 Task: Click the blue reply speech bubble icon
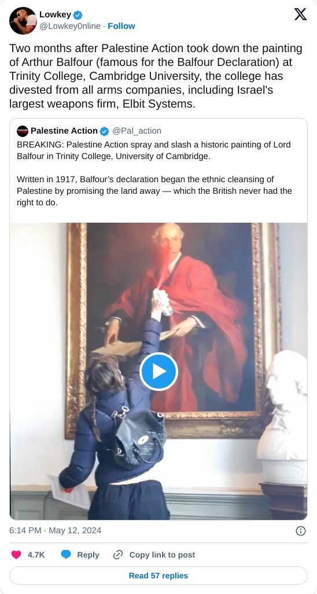pos(66,555)
